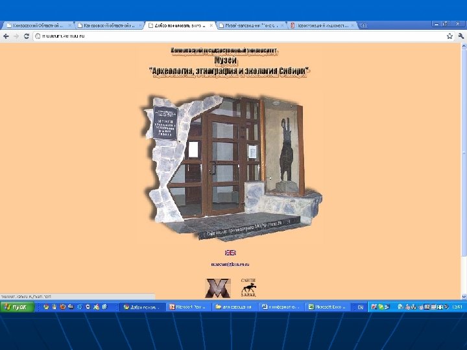Image resolution: width=467 pixels, height=350 pixels.
Task: Launch Chrome from quick launch bar
Action: (46, 307)
